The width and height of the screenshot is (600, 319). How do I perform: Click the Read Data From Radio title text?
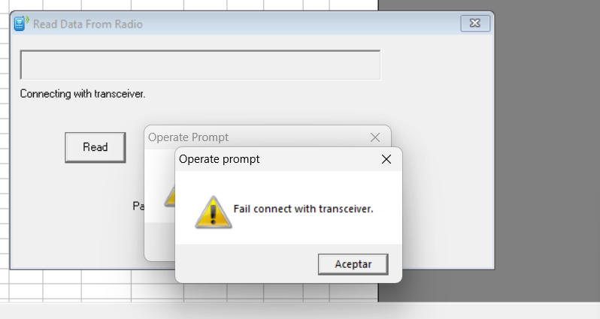pyautogui.click(x=88, y=24)
